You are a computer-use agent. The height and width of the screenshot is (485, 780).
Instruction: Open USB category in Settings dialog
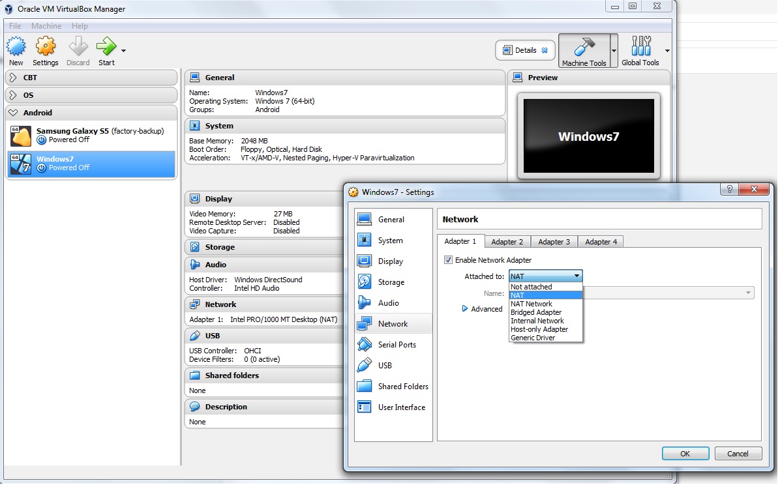point(393,366)
